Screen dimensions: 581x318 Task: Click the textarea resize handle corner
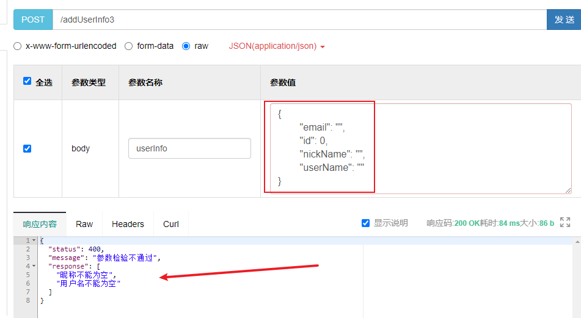pyautogui.click(x=568, y=190)
